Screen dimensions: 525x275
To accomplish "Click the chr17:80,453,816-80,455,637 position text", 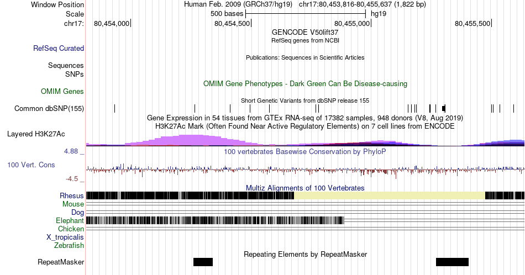I will (363, 4).
